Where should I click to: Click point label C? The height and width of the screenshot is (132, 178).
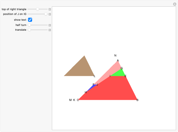coord(78,100)
